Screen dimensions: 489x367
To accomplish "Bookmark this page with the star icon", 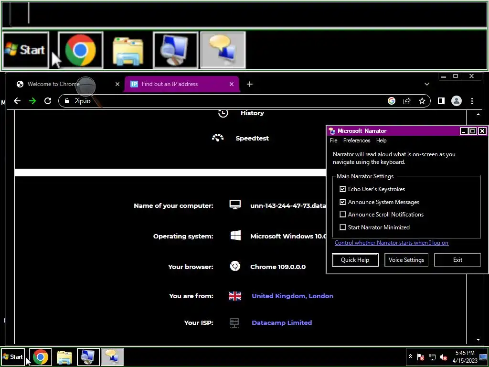I will point(422,101).
